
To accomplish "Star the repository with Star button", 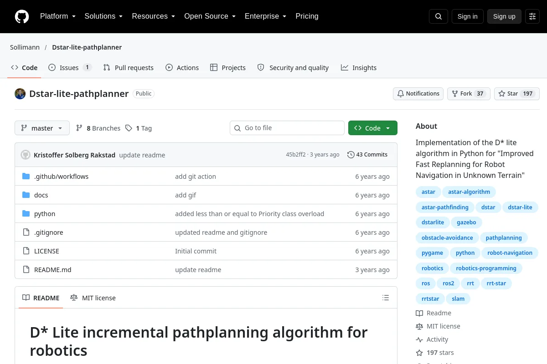I will (516, 94).
